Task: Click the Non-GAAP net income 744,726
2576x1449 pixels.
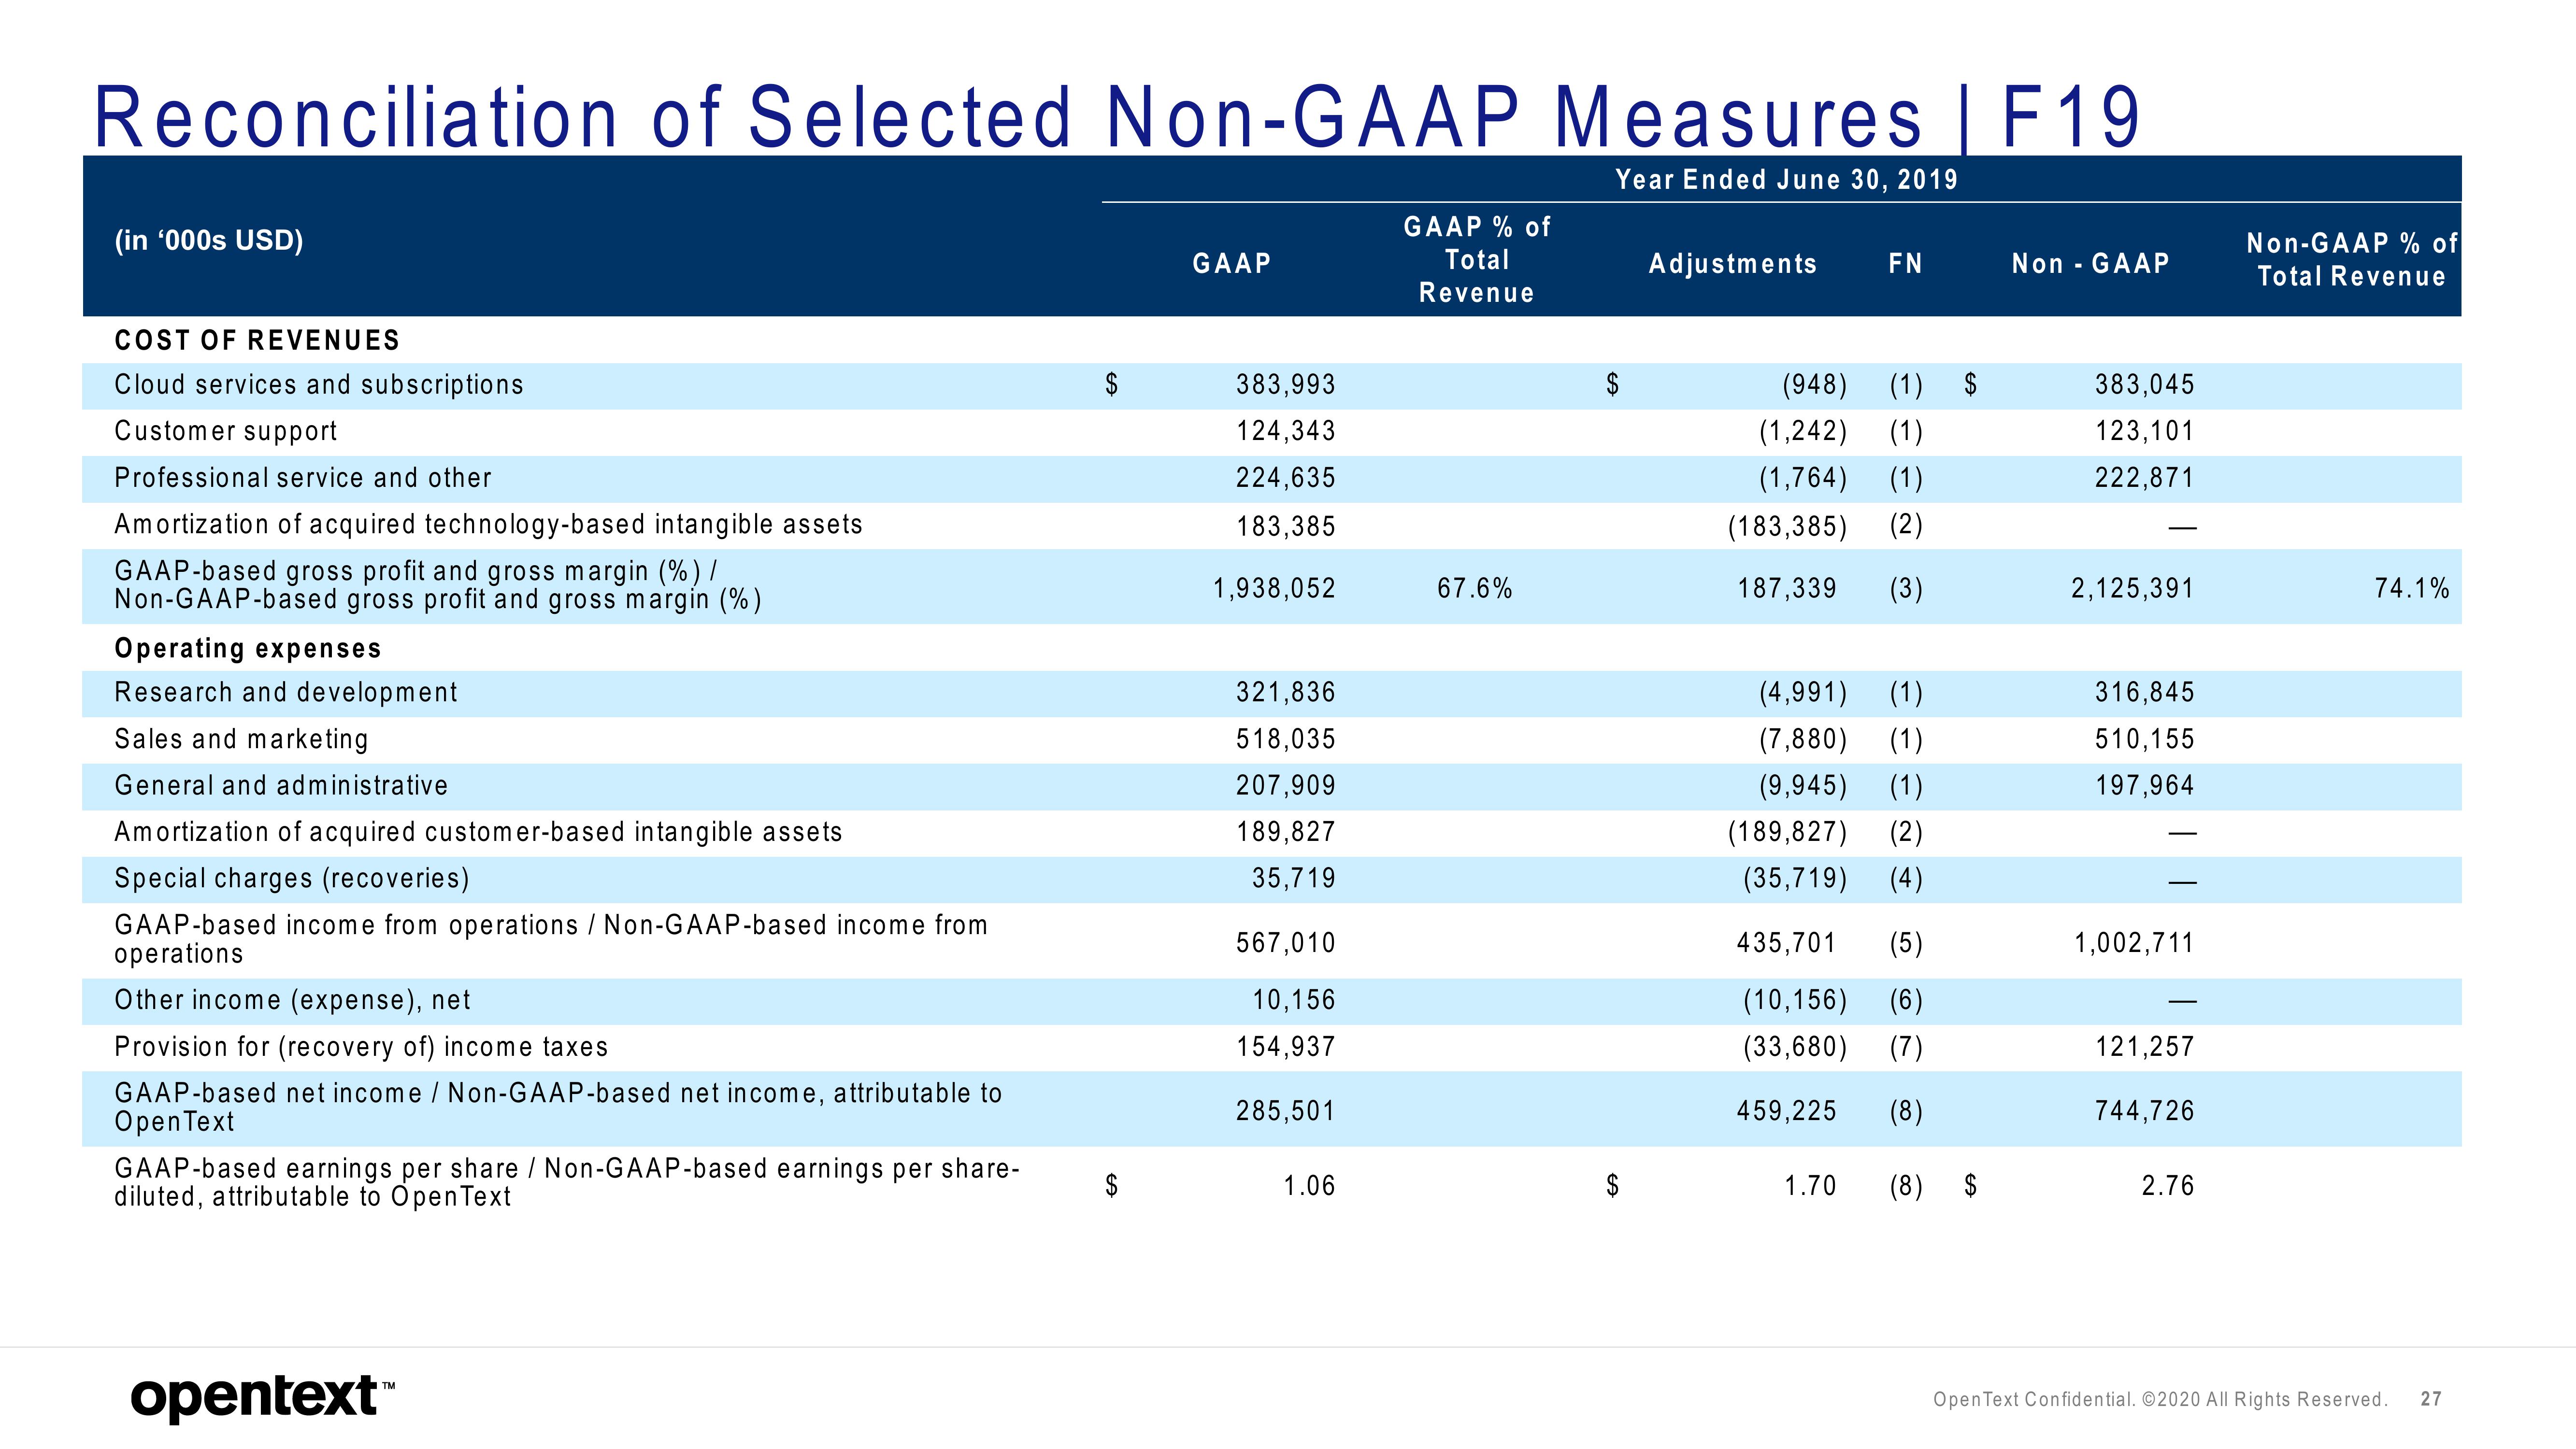Action: coord(2145,1111)
